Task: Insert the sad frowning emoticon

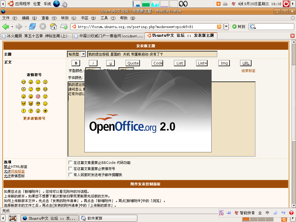Action: (x=38, y=82)
